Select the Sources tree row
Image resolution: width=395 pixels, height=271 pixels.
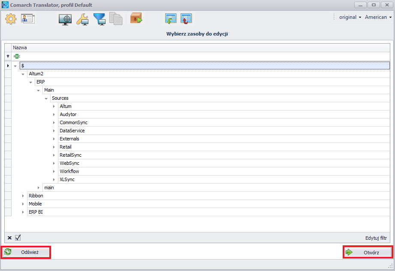[x=220, y=98]
